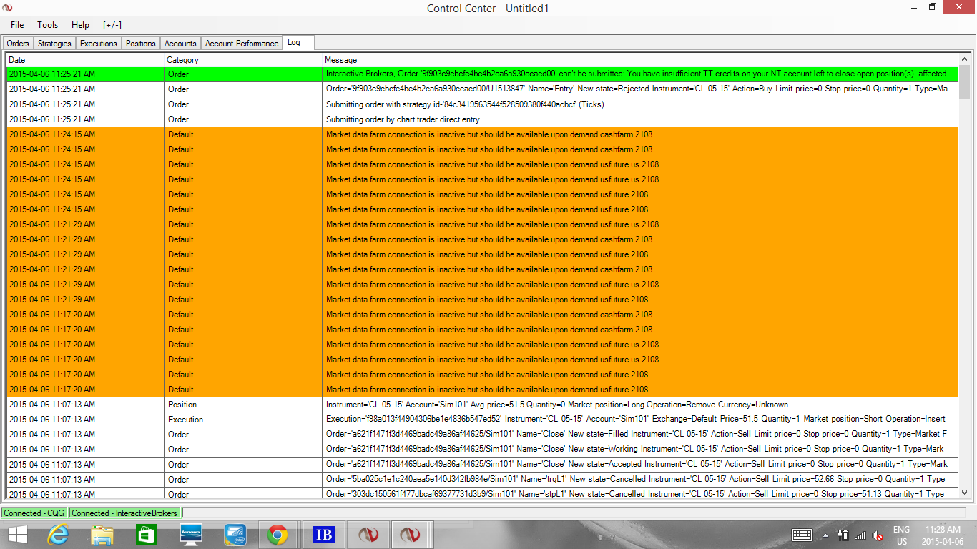Select the green 'can't be submitted' error row
This screenshot has height=549, width=977.
point(482,74)
